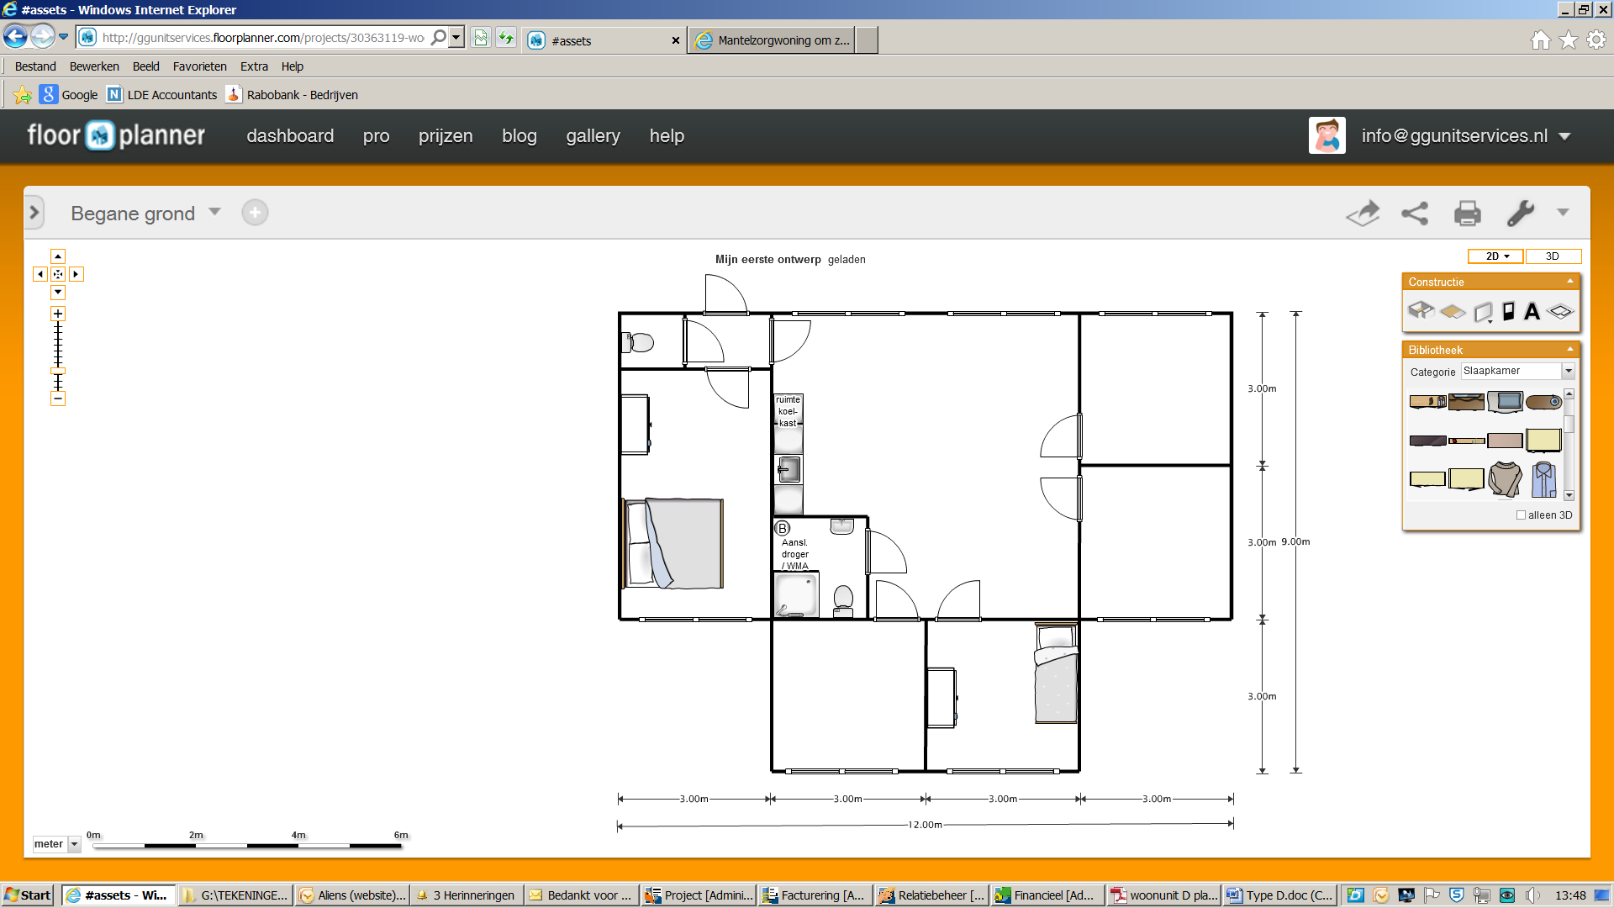Viewport: 1614px width, 908px height.
Task: Pan the floor plan view up
Action: pos(58,256)
